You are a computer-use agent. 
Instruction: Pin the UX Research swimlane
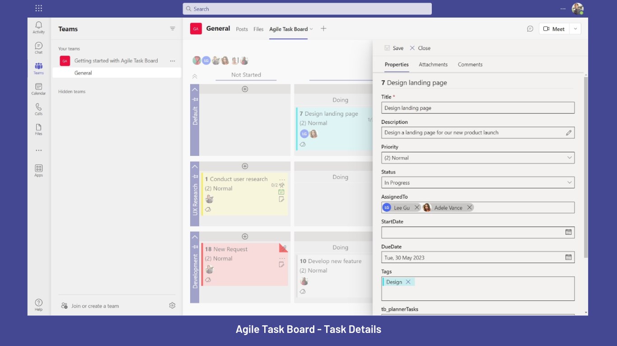click(x=195, y=177)
